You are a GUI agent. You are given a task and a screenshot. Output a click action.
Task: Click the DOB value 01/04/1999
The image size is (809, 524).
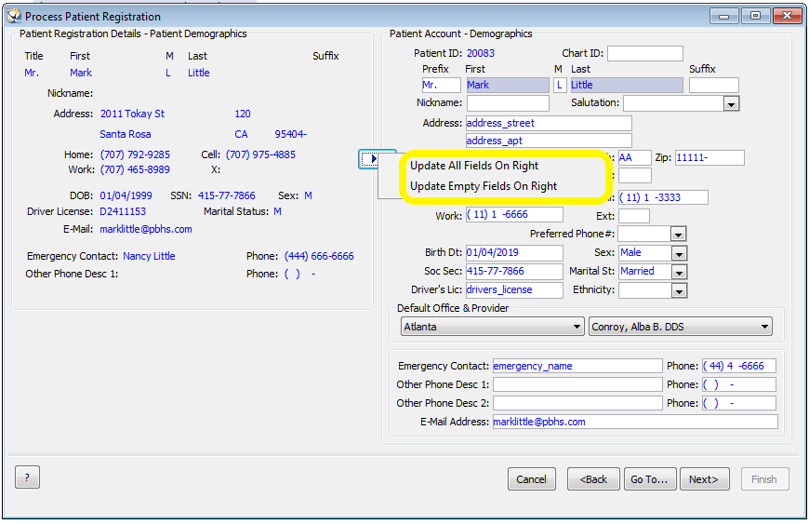click(x=126, y=195)
